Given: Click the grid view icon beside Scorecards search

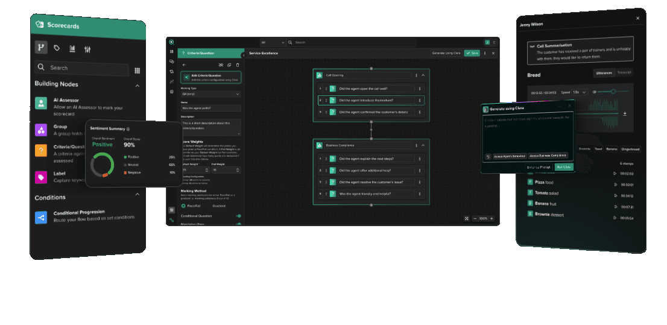Looking at the screenshot, I should [137, 71].
